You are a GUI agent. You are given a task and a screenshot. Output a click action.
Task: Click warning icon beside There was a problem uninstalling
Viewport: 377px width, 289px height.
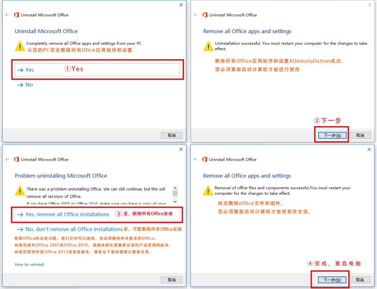pyautogui.click(x=20, y=191)
